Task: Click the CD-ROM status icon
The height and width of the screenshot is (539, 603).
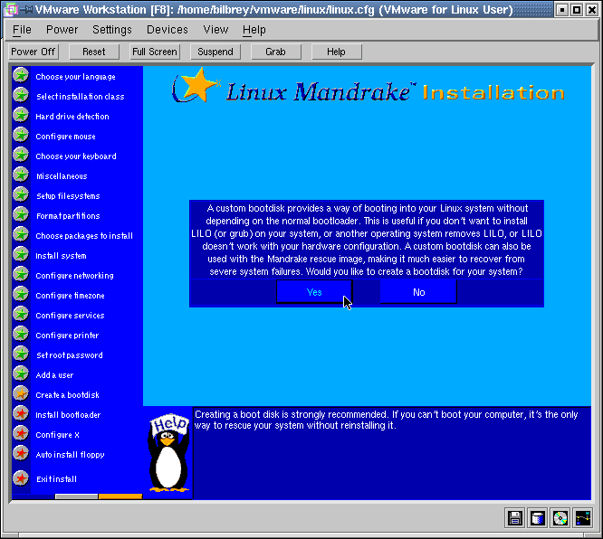Action: (x=560, y=518)
